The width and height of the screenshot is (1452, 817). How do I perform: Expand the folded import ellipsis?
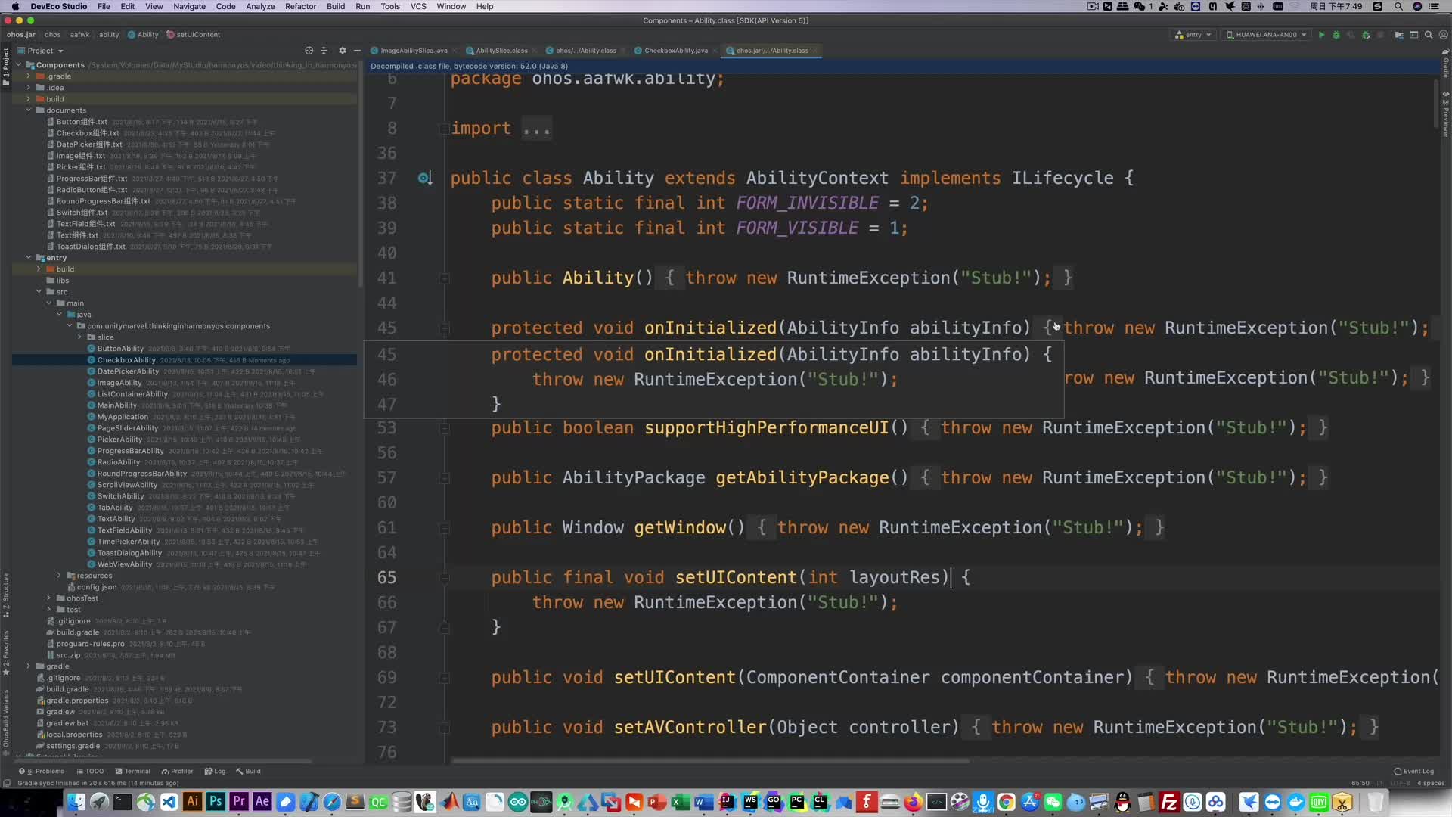tap(537, 129)
